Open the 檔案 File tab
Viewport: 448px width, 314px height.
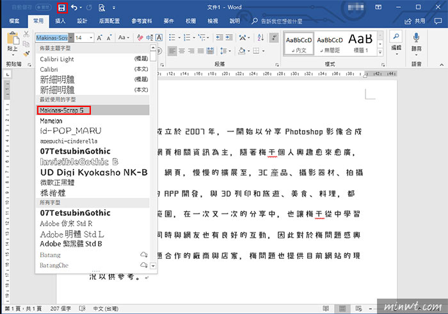click(14, 21)
